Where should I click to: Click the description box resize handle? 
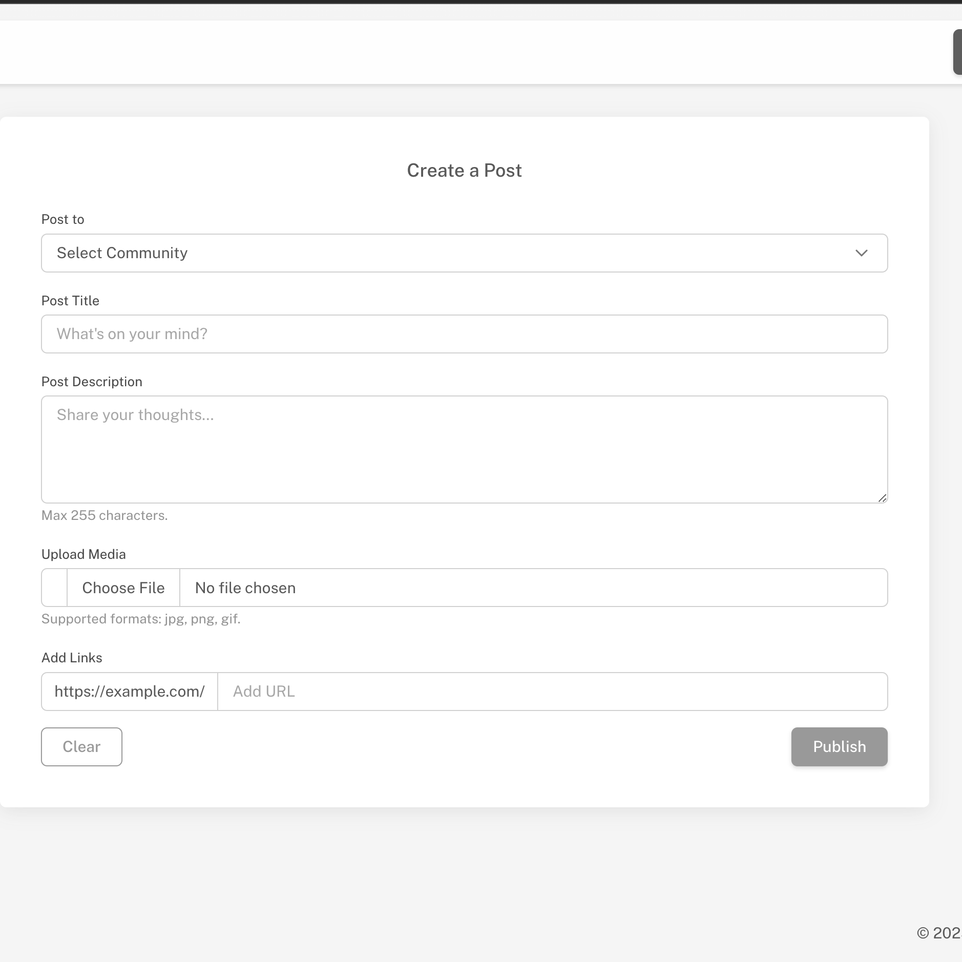882,498
